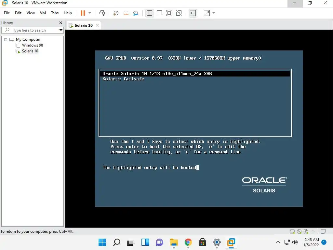Screen dimensions: 333x250
Task: Toggle the console view button
Action: click(x=193, y=13)
